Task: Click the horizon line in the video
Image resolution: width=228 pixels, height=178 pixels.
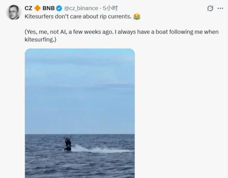Action: (x=80, y=134)
